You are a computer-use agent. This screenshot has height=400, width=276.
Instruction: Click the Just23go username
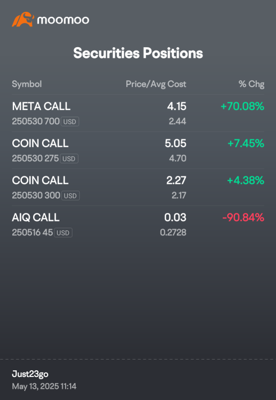tap(30, 374)
